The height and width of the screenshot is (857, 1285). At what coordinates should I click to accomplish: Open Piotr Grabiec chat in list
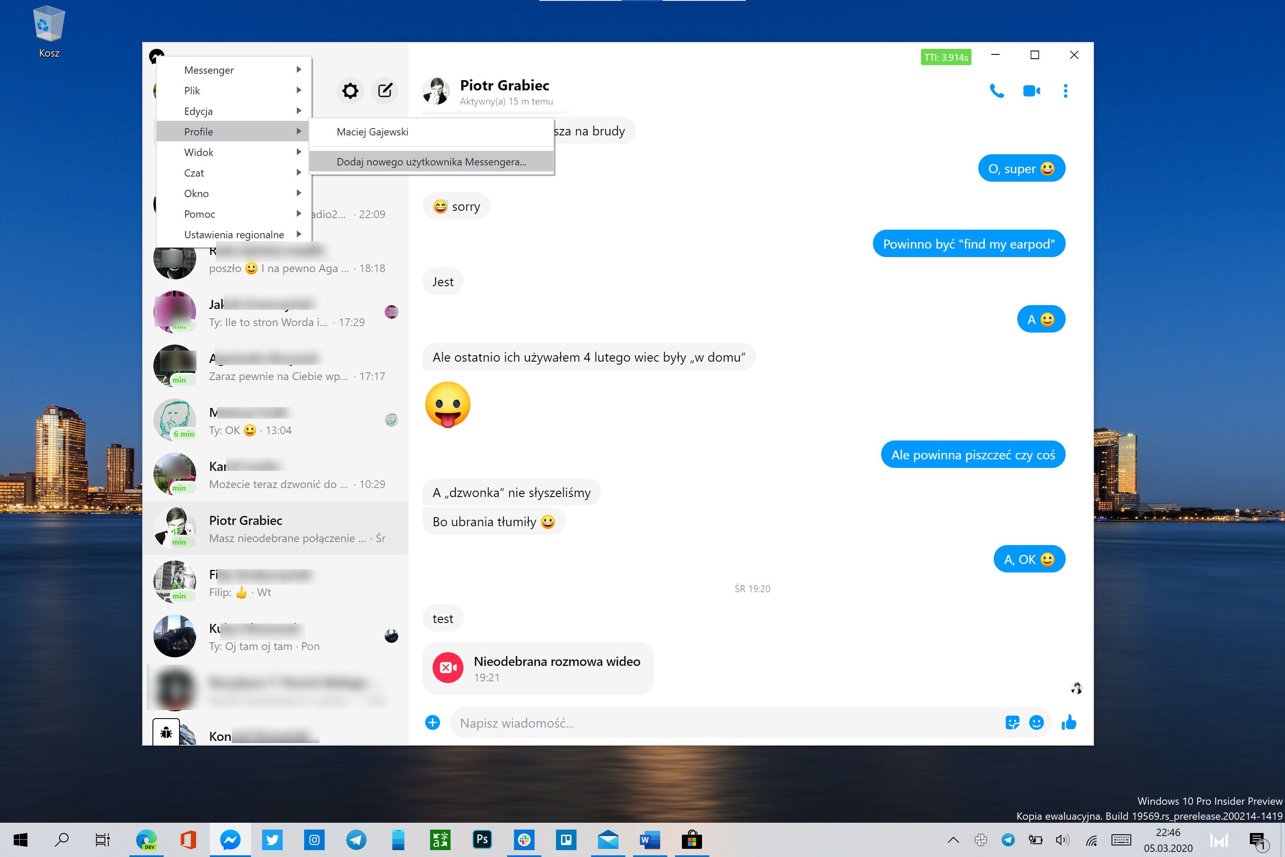click(x=275, y=528)
